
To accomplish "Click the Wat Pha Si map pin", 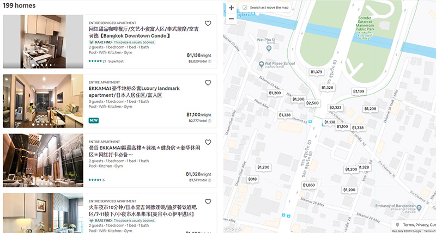I will (x=269, y=48).
